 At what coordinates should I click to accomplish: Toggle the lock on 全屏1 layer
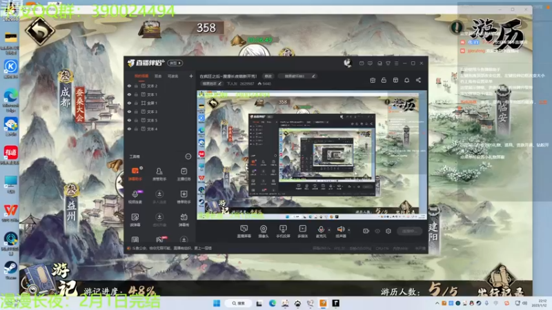point(136,103)
